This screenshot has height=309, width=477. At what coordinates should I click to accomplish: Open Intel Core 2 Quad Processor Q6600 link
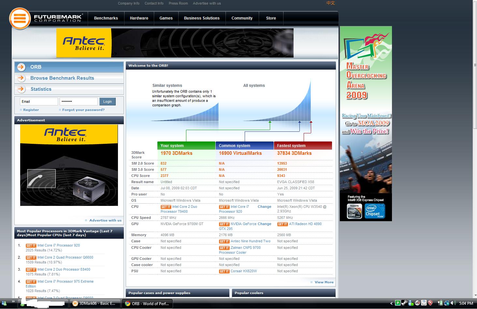coord(65,258)
